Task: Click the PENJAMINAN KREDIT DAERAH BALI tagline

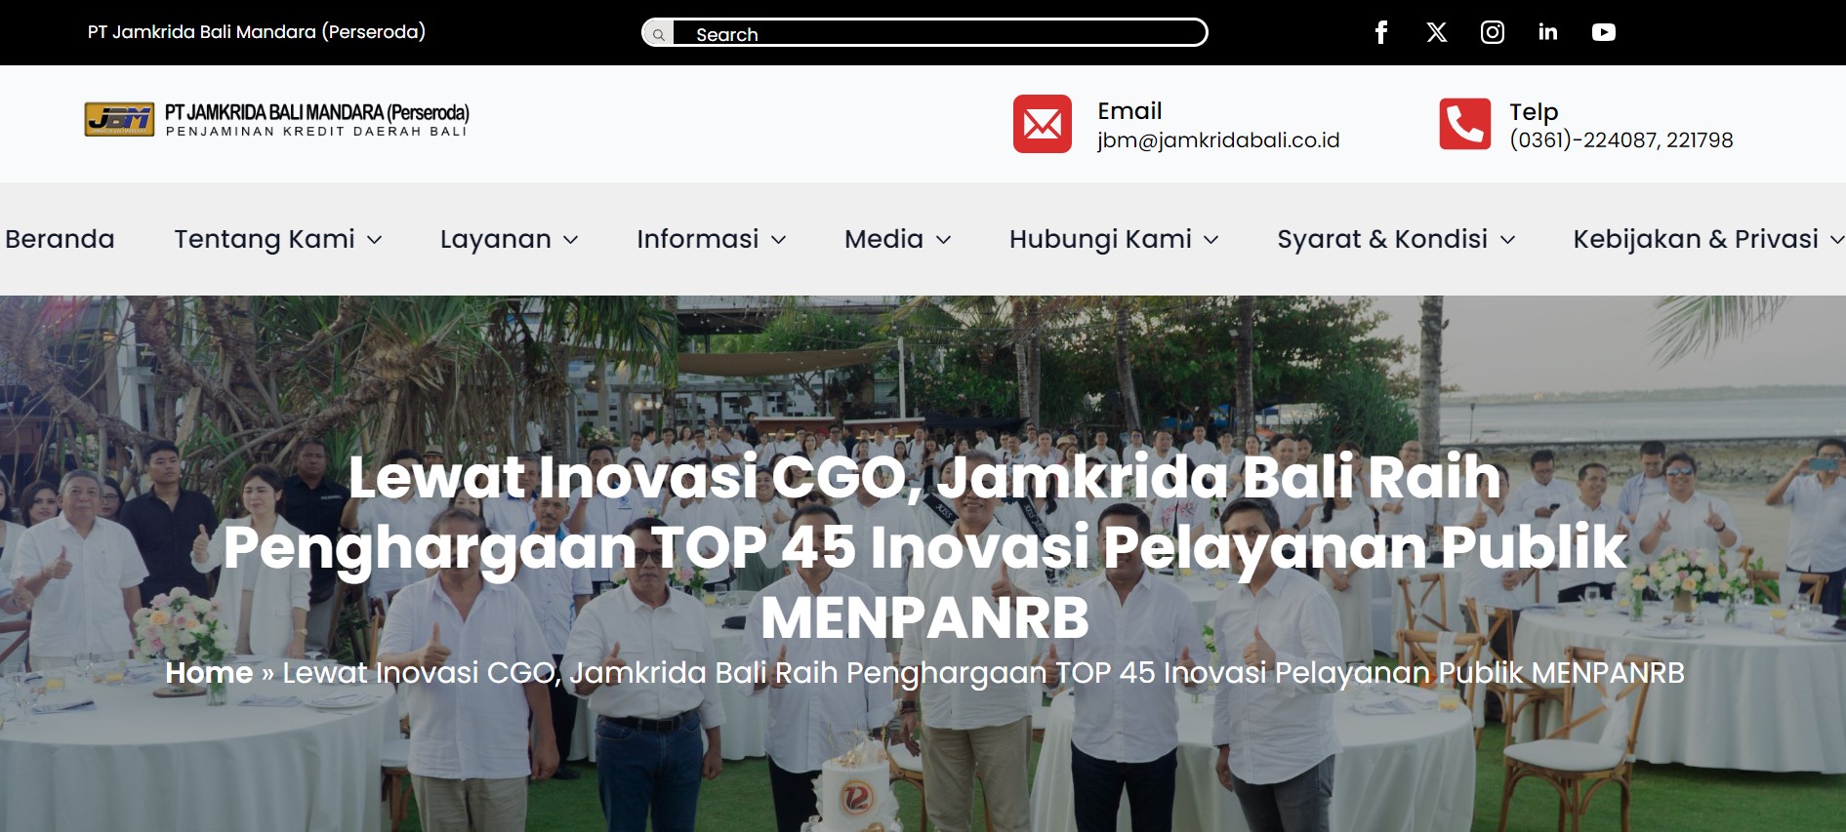Action: click(x=316, y=132)
